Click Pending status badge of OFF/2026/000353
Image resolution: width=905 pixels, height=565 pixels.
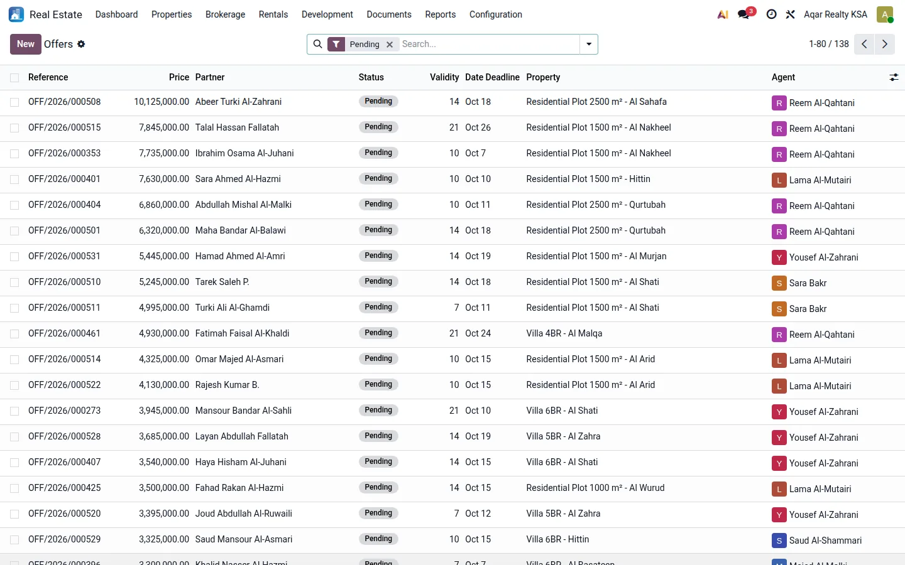[x=378, y=153]
